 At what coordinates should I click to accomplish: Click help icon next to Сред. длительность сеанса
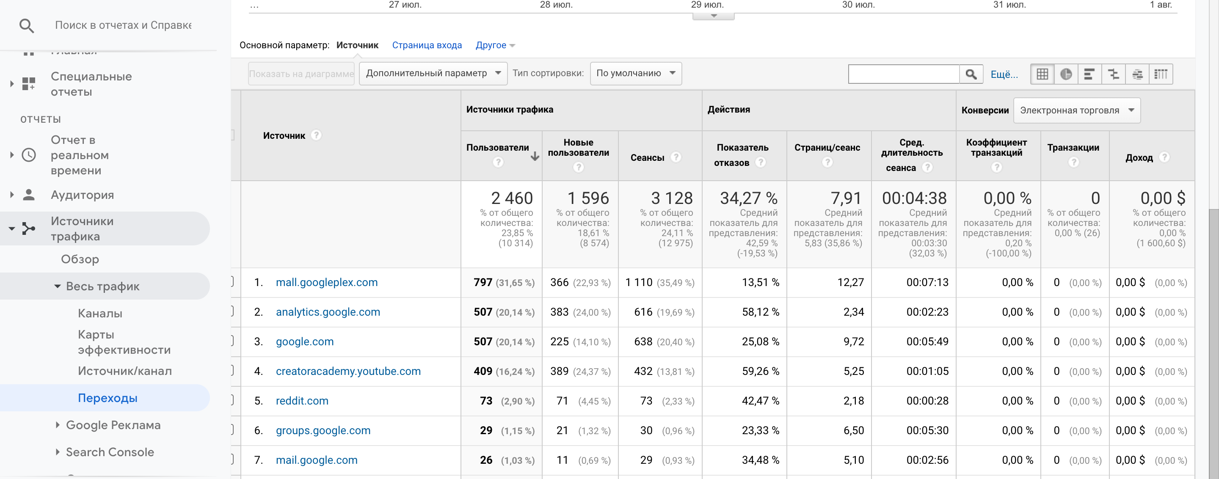tap(927, 168)
